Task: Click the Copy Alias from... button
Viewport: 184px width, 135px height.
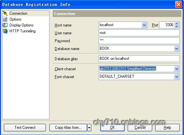Action: coord(68,127)
